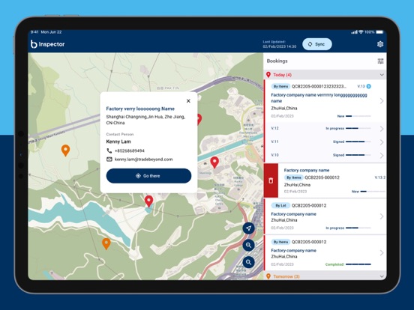Screen dimensions: 414x310
Task: Click the Factory verry looooong Name title
Action: 140,109
